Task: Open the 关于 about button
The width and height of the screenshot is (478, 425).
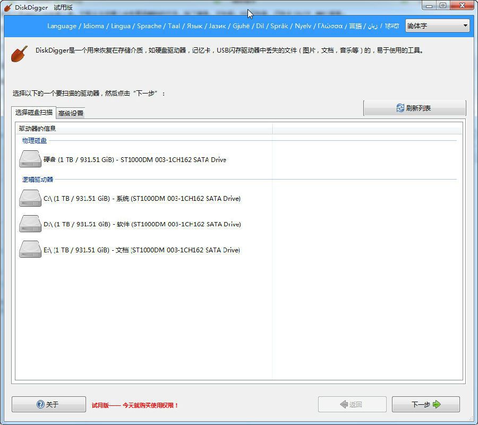Action: click(49, 404)
